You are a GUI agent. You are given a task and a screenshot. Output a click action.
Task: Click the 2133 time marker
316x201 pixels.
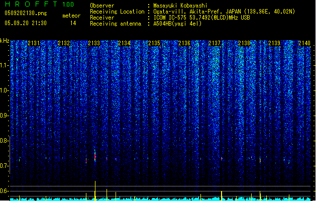click(x=94, y=43)
